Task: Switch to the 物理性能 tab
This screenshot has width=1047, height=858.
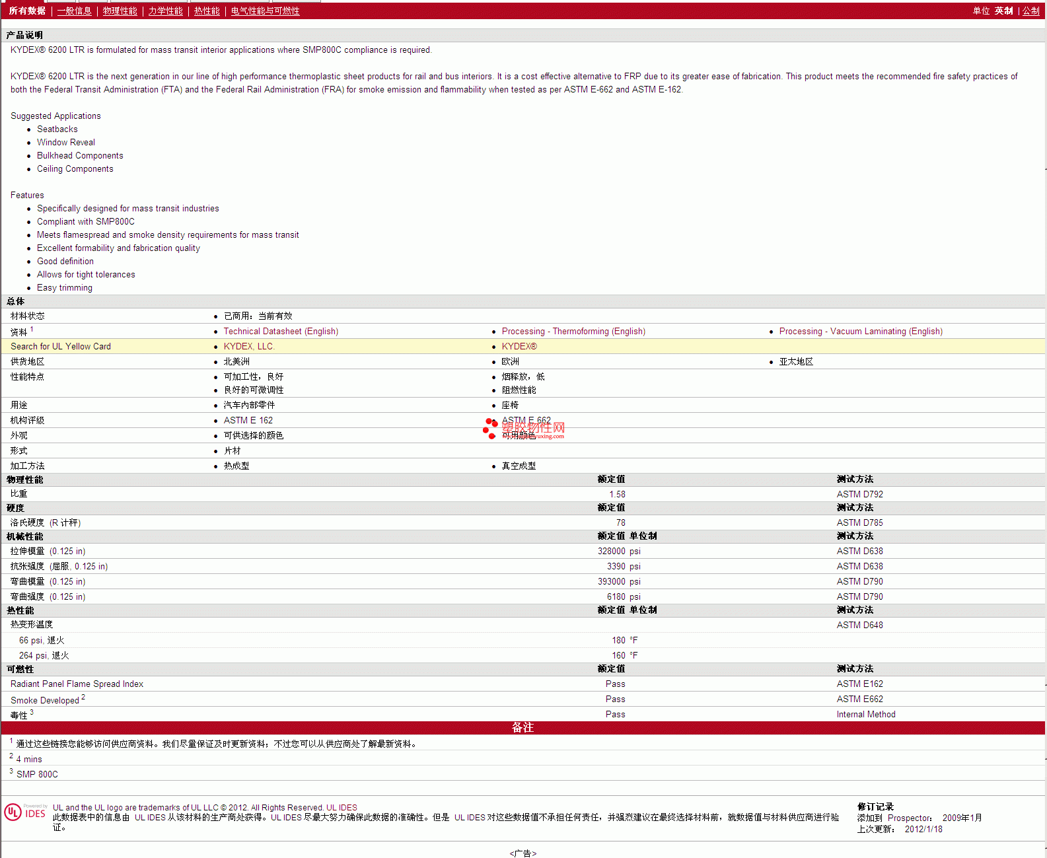Action: [120, 11]
